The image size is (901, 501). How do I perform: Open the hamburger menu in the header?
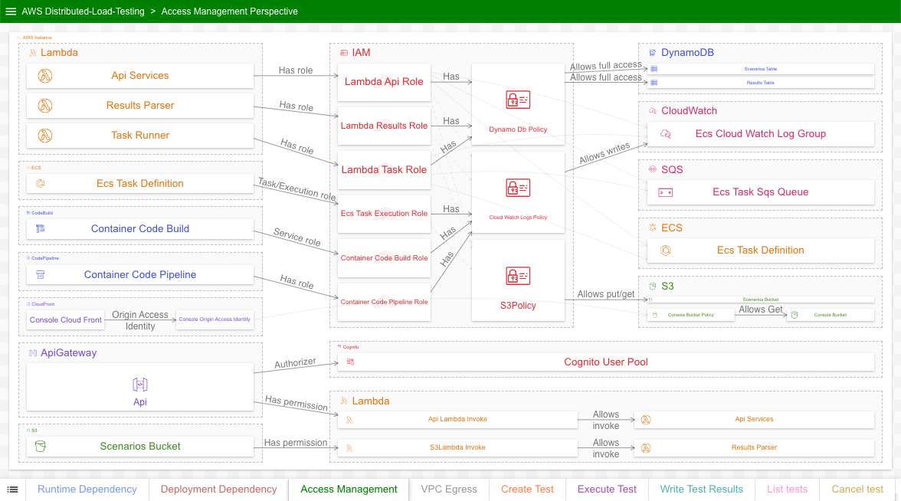[x=11, y=11]
